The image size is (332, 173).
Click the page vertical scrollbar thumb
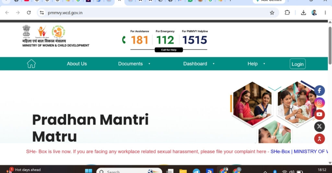330,45
